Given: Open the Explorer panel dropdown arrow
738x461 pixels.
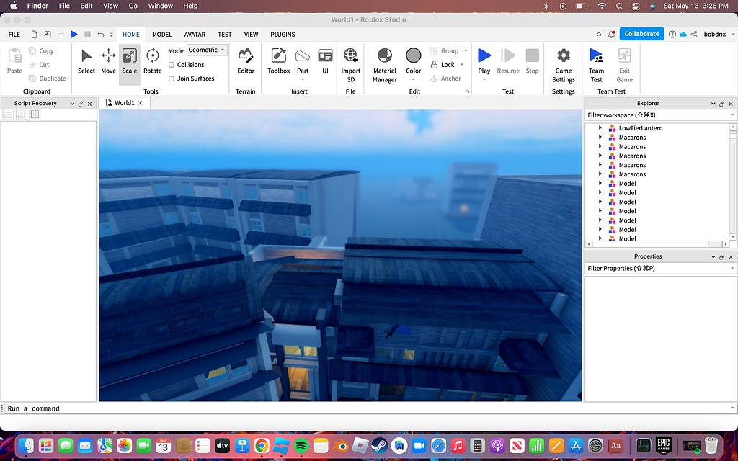Looking at the screenshot, I should pos(713,104).
